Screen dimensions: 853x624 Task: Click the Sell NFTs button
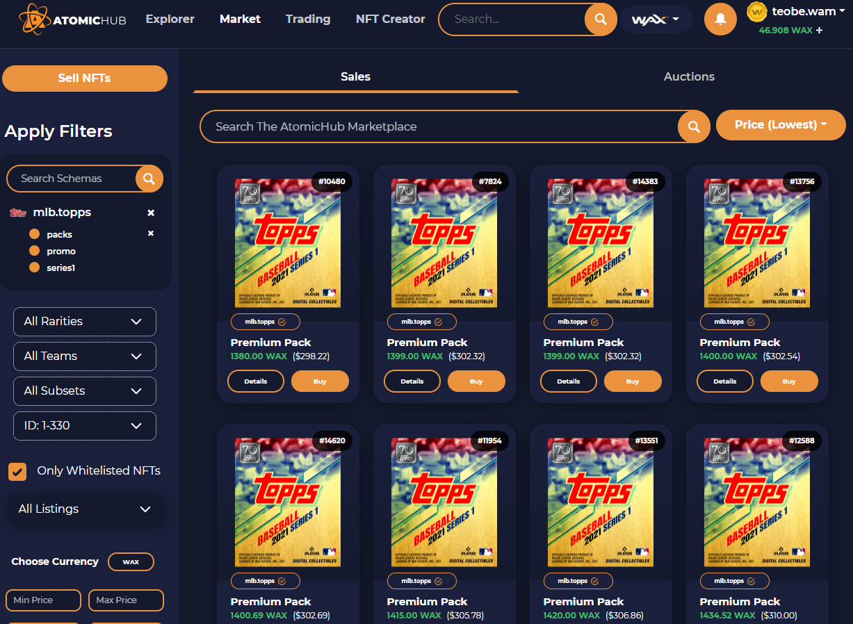(x=85, y=79)
